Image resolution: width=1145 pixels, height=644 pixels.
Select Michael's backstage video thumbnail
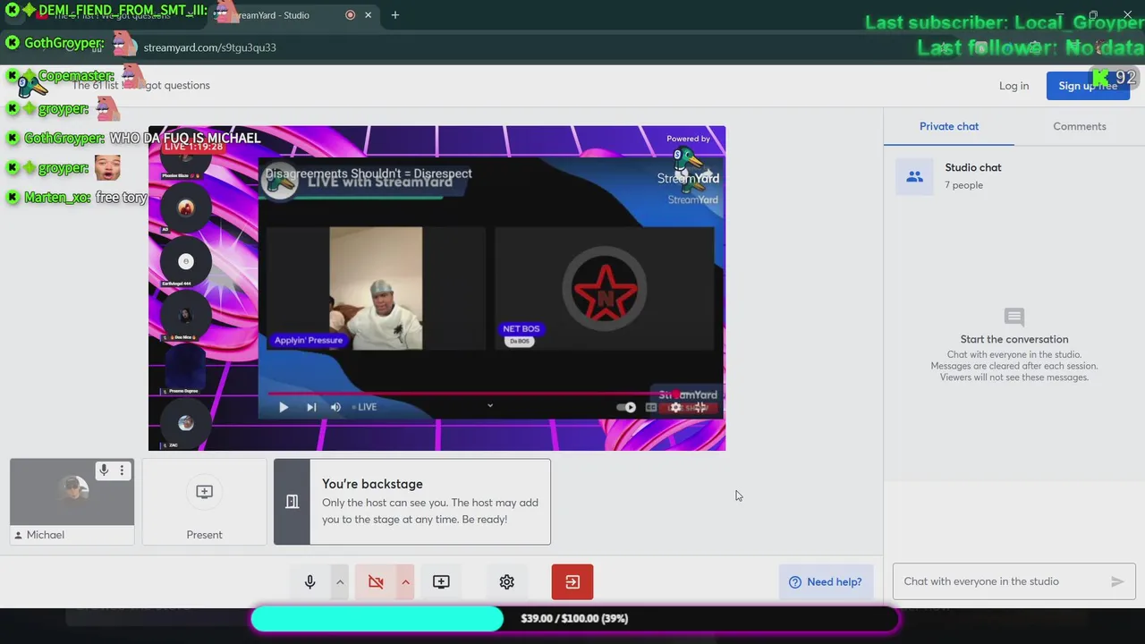click(x=72, y=492)
